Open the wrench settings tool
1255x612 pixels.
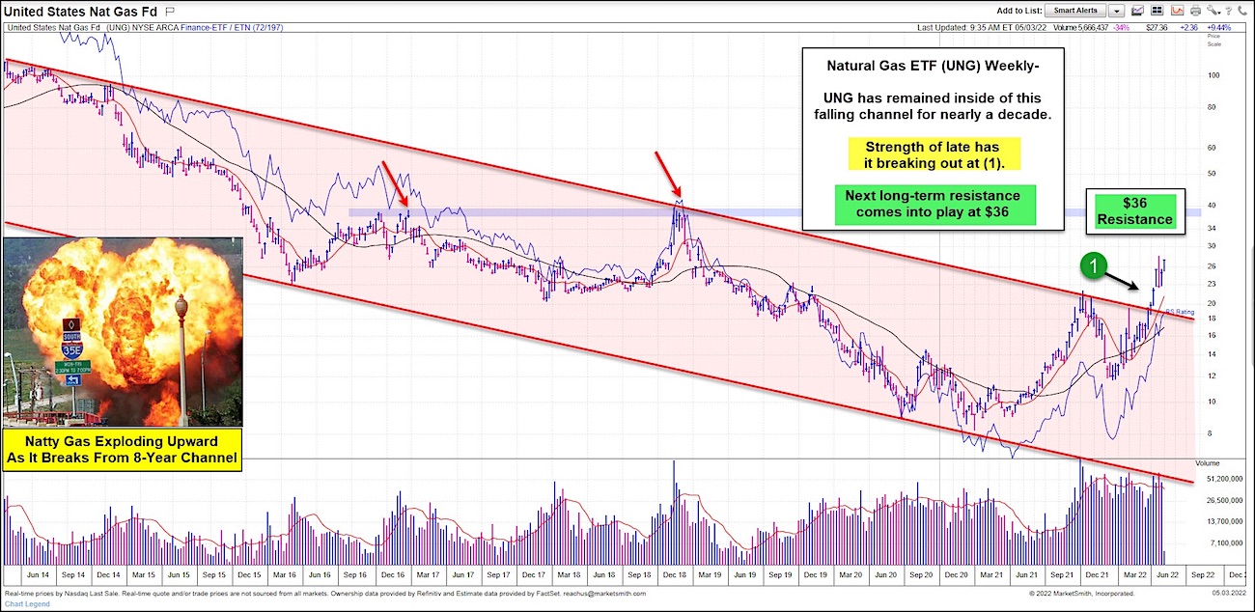tap(1212, 10)
